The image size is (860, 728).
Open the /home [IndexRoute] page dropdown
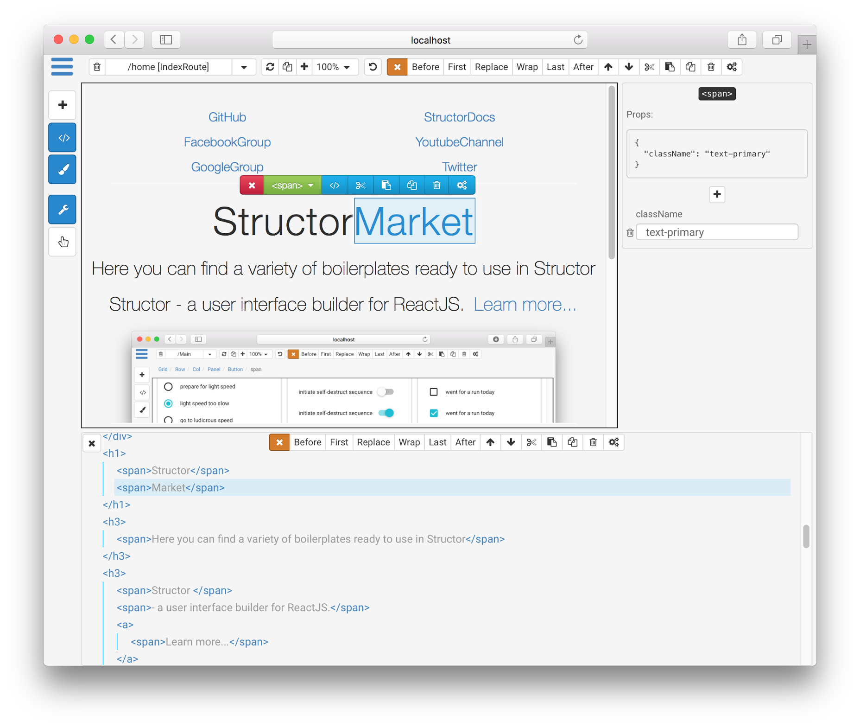(244, 67)
